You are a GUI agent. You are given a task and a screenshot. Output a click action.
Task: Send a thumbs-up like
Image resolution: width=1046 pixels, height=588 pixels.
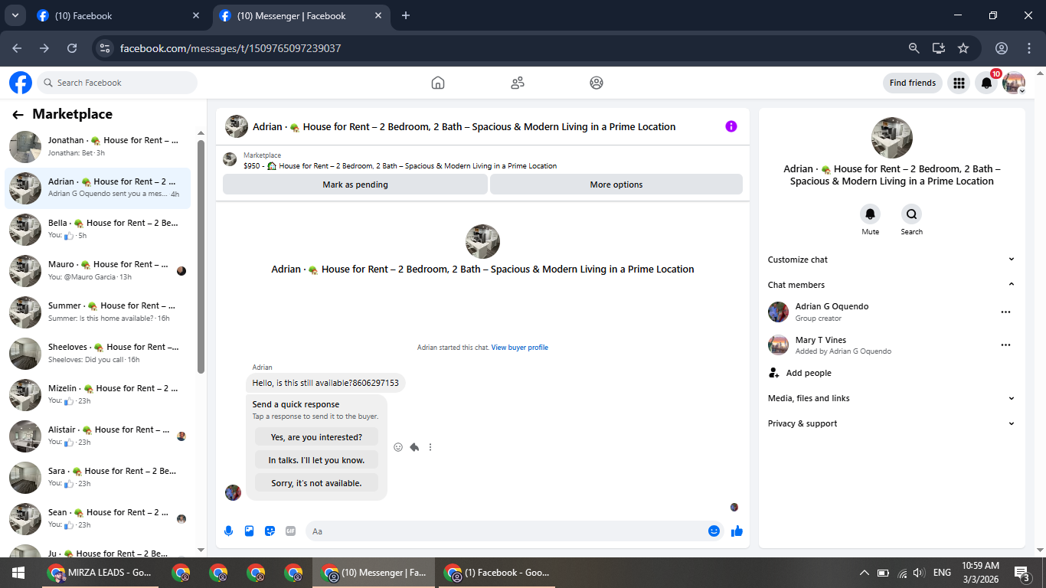click(x=737, y=531)
